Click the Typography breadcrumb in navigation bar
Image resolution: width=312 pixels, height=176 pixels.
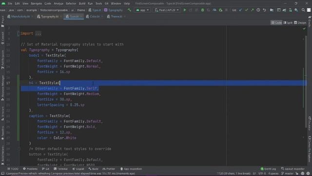point(114,10)
